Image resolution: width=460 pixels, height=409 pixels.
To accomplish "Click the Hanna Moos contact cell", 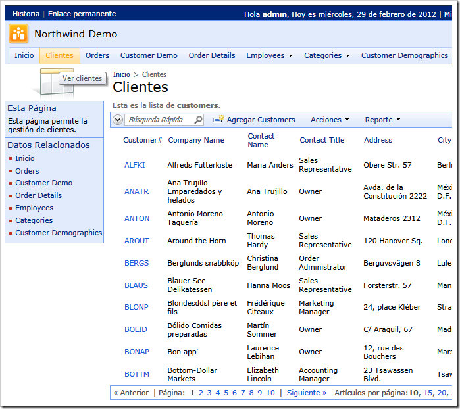I will (x=268, y=285).
